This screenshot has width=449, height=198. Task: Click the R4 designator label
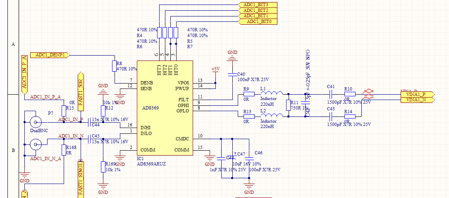pos(139,35)
